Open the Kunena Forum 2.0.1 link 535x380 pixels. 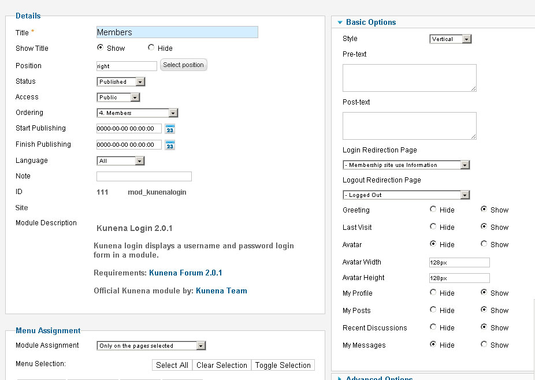[185, 273]
